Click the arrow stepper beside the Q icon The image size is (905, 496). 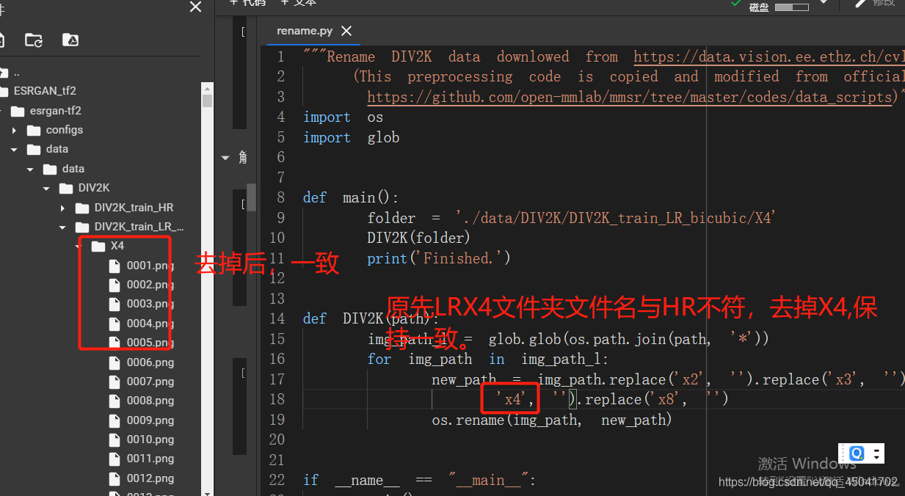pos(876,453)
